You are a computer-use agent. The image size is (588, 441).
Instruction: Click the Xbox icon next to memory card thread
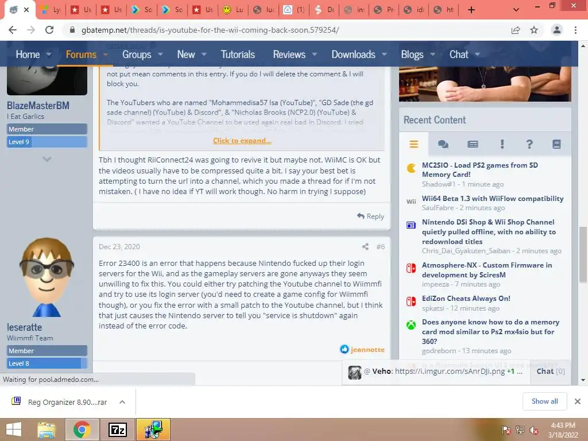point(411,325)
